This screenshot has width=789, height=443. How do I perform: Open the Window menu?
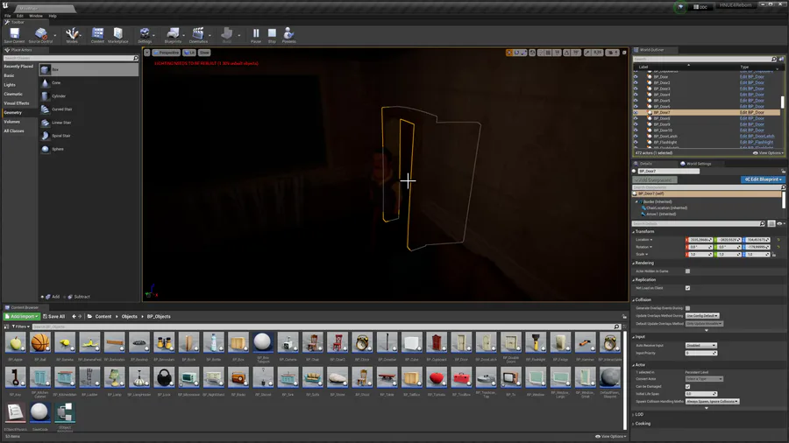[36, 16]
